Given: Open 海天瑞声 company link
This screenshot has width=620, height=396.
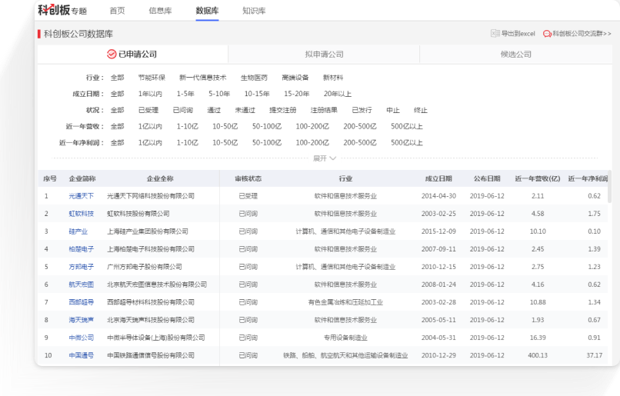Looking at the screenshot, I should (x=82, y=320).
